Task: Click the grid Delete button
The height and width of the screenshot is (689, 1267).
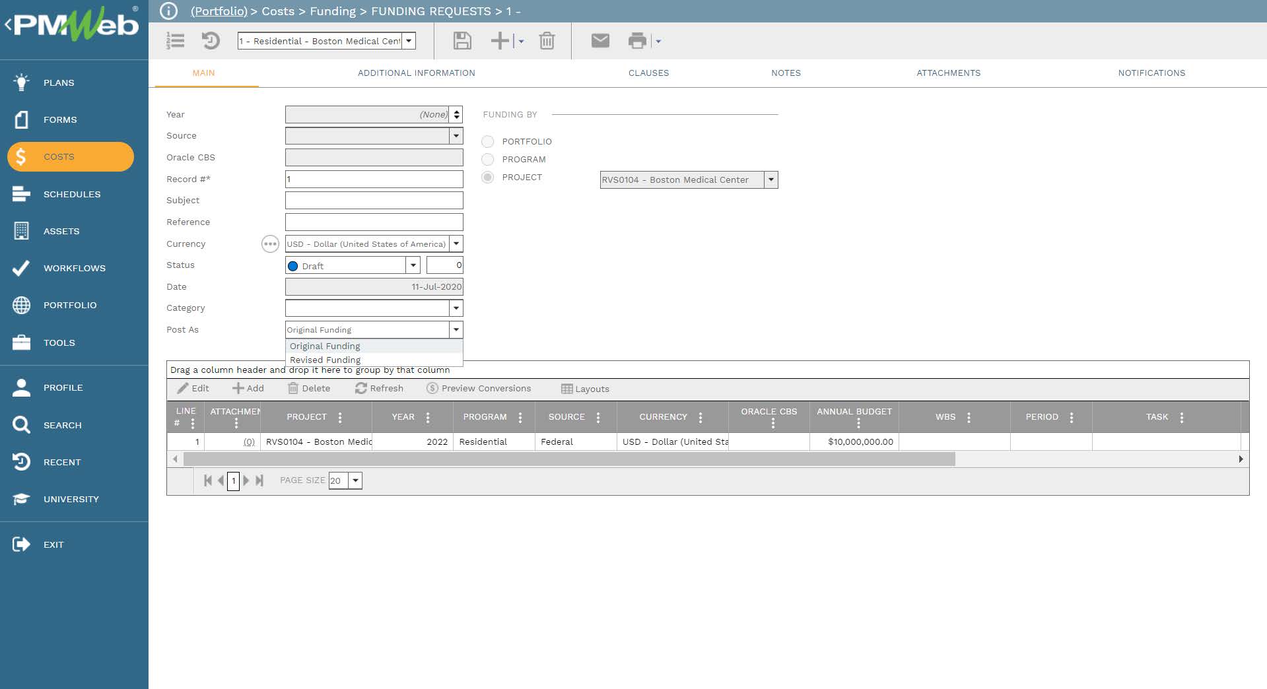Action: pyautogui.click(x=309, y=389)
